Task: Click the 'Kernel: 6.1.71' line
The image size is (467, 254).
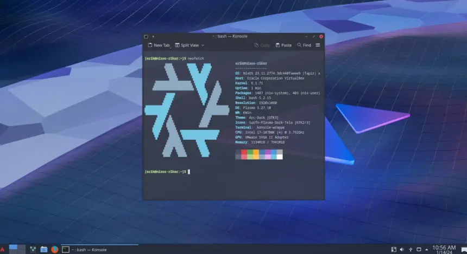Action: [249, 83]
